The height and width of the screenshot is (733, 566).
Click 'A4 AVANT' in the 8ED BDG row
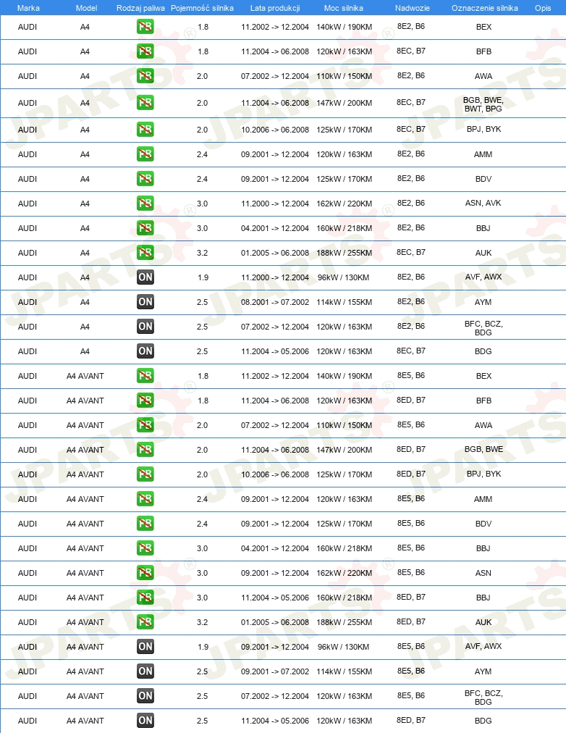click(85, 721)
